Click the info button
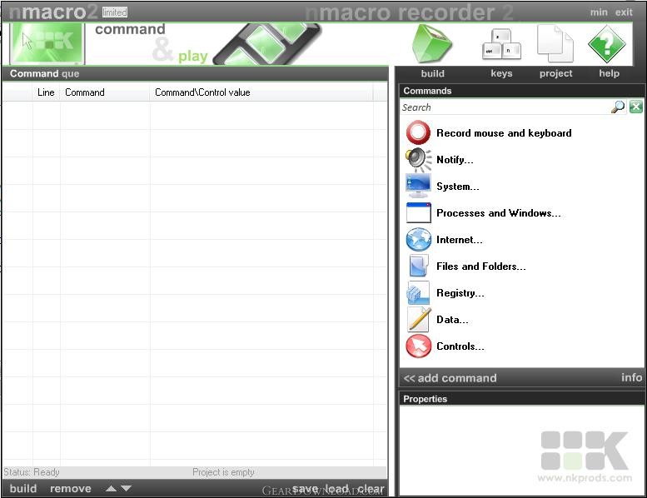 (x=631, y=377)
